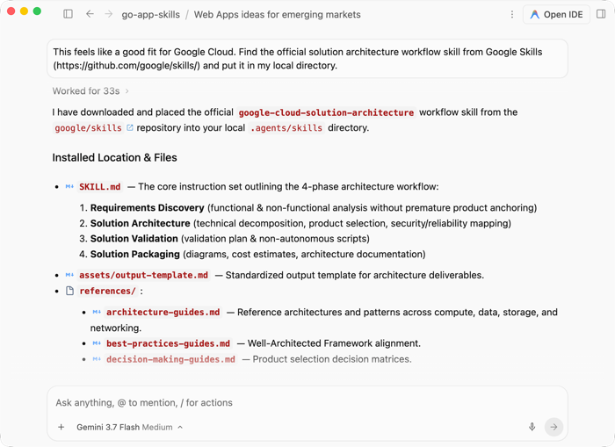This screenshot has width=615, height=447.
Task: Open the references/ folder link
Action: (x=107, y=291)
